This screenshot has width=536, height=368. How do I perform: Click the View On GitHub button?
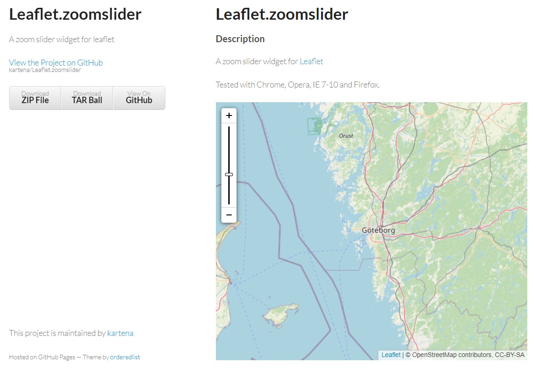click(139, 98)
